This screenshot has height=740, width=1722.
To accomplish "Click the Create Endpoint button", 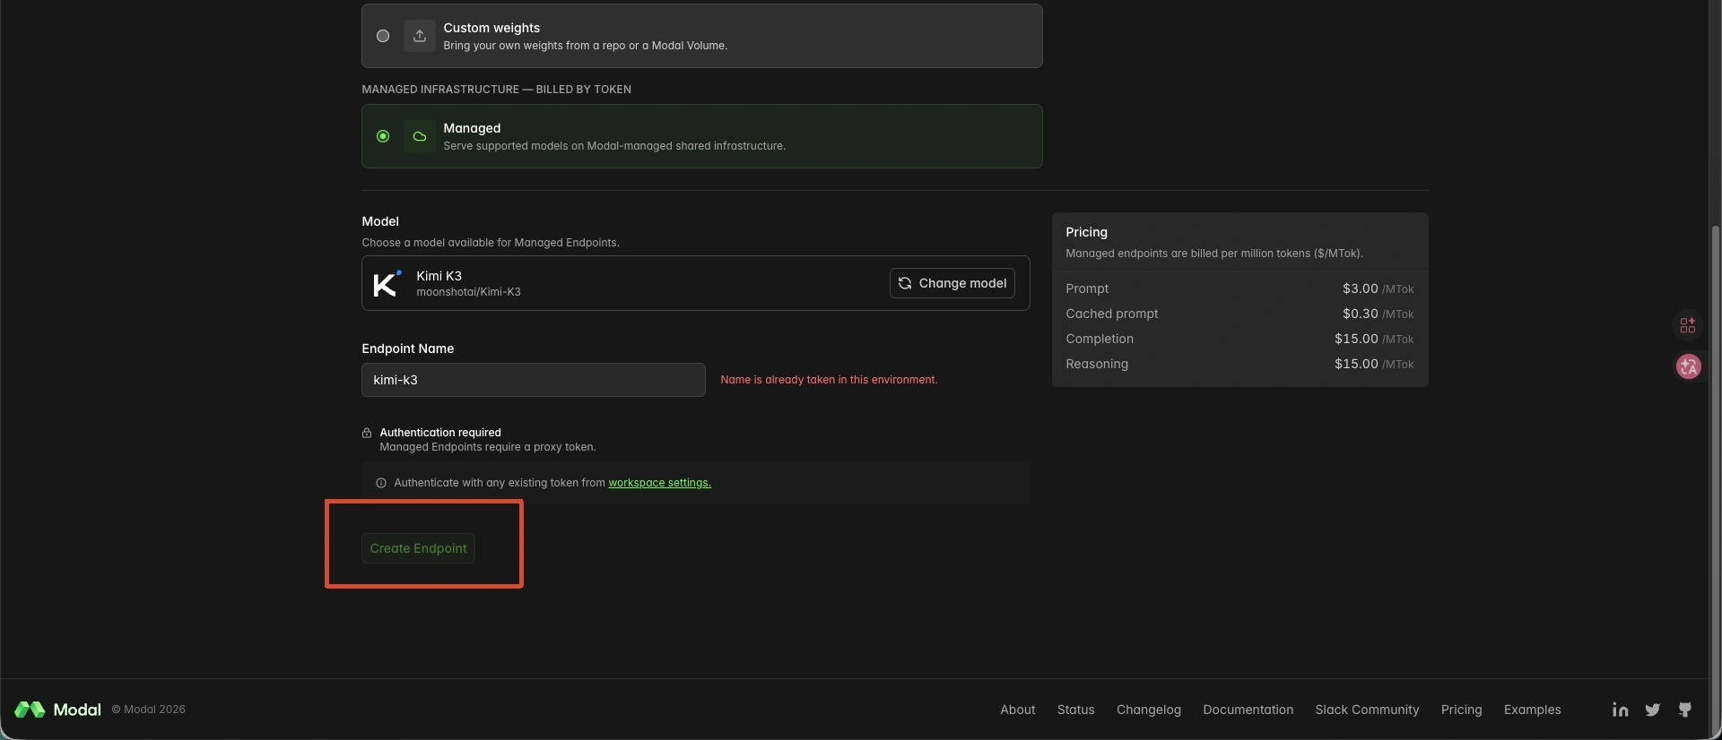I will (418, 548).
